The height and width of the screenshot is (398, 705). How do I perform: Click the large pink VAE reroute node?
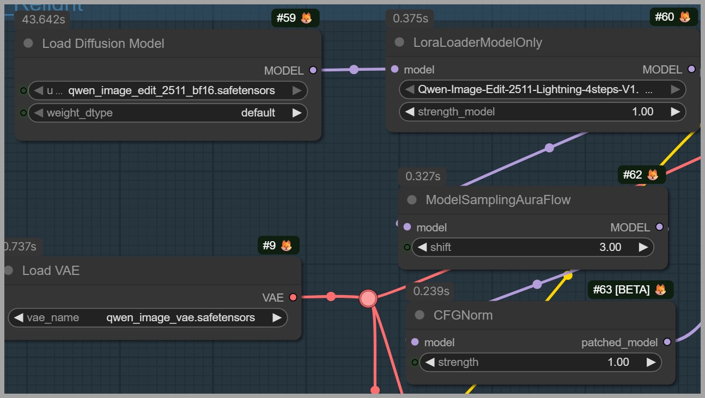368,298
